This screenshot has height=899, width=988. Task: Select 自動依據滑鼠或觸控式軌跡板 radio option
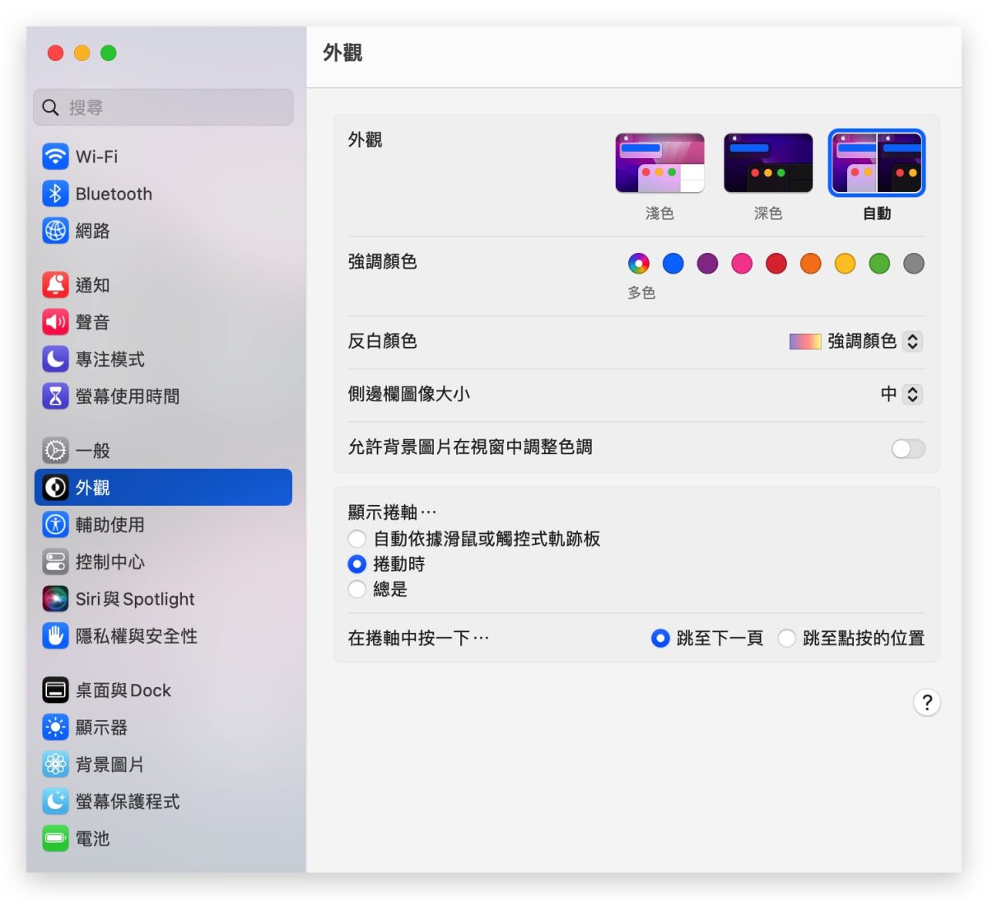(x=357, y=539)
